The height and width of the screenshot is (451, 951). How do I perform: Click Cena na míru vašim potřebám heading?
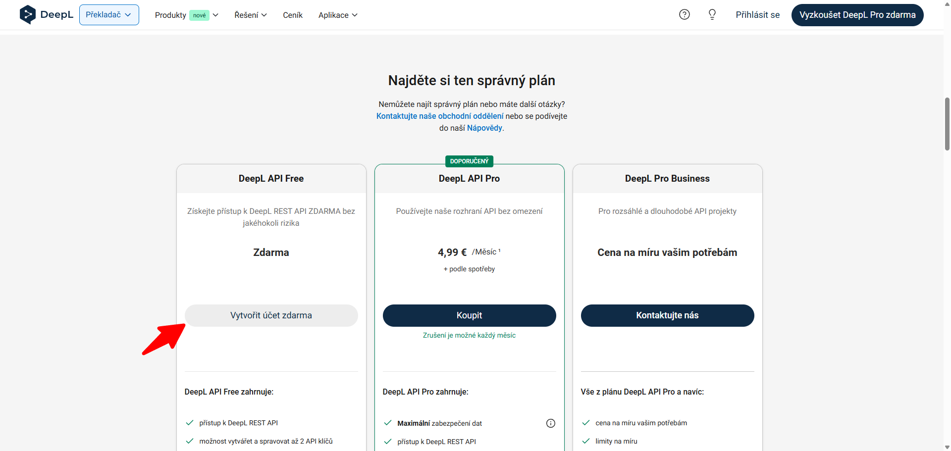[x=668, y=252]
